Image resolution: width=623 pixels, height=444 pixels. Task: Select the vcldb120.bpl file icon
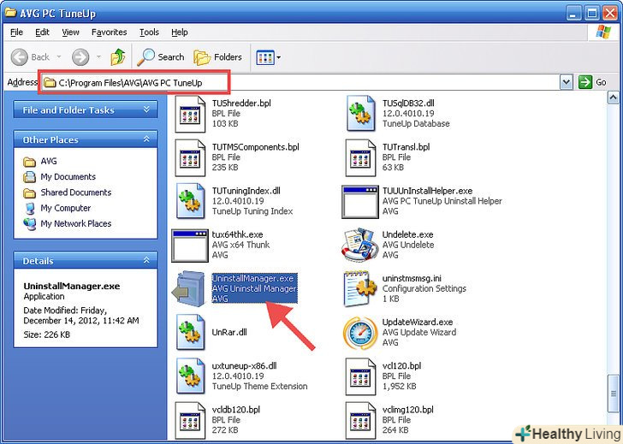point(190,420)
